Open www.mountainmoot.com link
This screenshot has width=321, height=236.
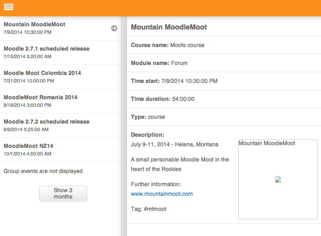(162, 194)
